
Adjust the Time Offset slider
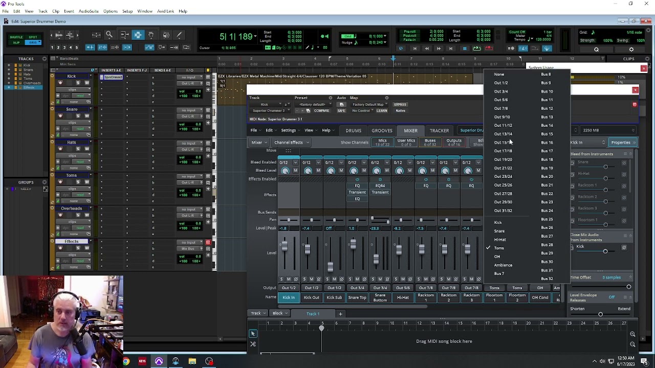pos(628,287)
